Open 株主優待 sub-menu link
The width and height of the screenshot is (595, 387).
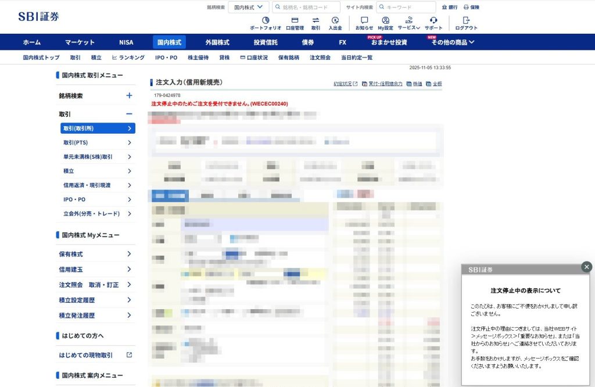pos(198,58)
